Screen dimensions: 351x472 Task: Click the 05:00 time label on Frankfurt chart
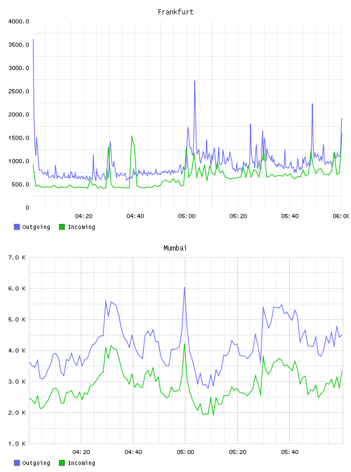187,216
